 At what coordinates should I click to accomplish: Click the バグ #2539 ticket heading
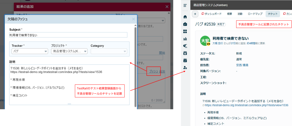(x=205, y=24)
